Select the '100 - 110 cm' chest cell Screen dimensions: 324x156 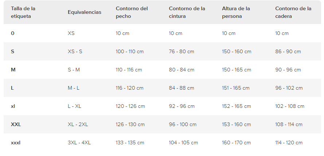pos(129,51)
